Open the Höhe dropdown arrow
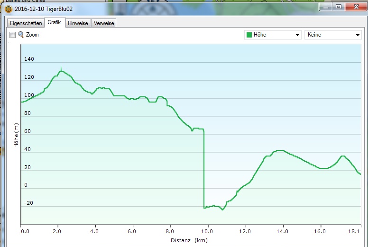Image resolution: width=368 pixels, height=247 pixels. tap(297, 35)
